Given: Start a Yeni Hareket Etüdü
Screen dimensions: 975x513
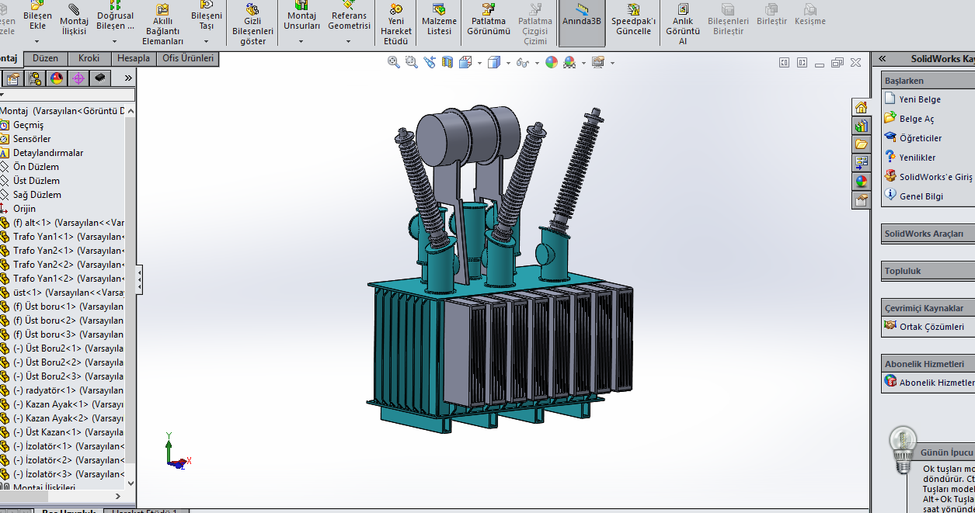Looking at the screenshot, I should point(396,24).
